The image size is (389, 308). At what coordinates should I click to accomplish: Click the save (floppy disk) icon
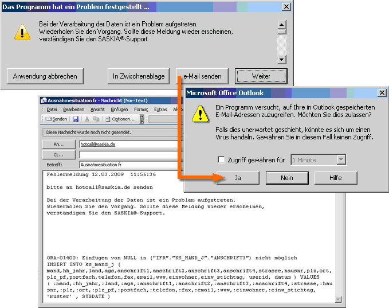[x=76, y=119]
